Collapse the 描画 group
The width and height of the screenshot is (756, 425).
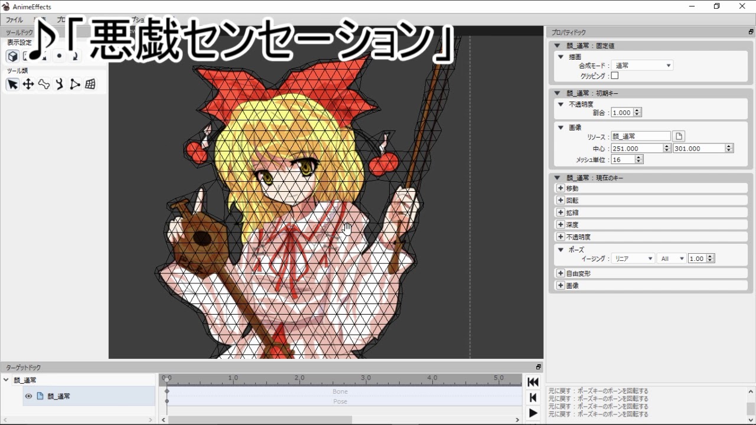coord(561,57)
